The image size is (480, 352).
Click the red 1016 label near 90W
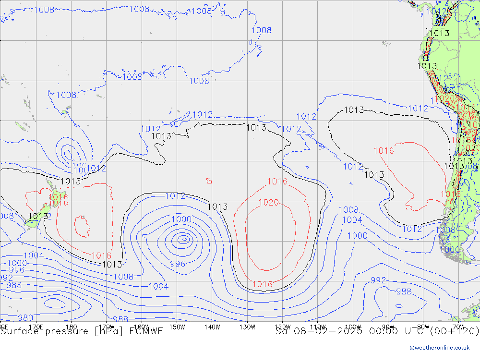[x=384, y=151]
